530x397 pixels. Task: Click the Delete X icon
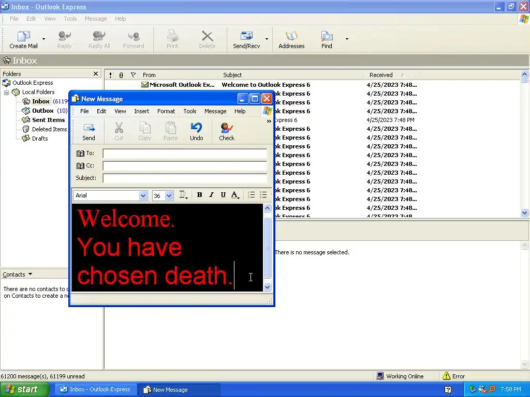pyautogui.click(x=207, y=36)
